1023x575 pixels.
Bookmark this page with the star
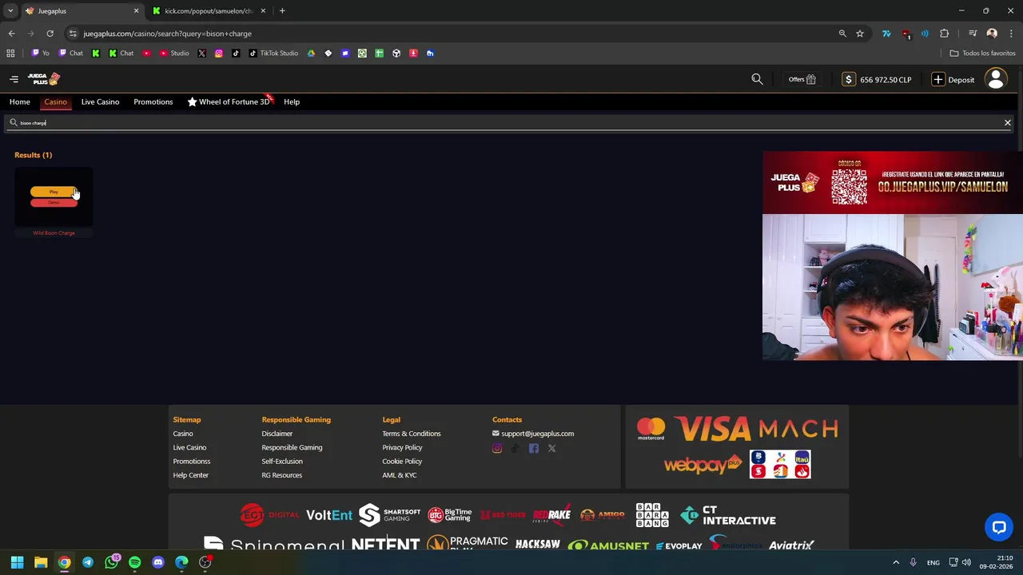pyautogui.click(x=860, y=34)
